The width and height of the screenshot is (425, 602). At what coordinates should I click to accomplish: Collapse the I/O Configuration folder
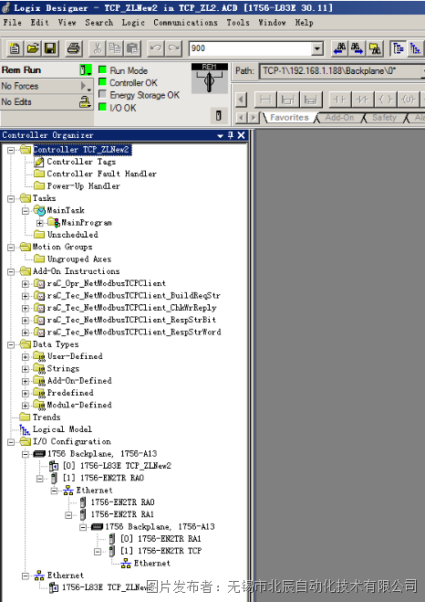click(11, 442)
